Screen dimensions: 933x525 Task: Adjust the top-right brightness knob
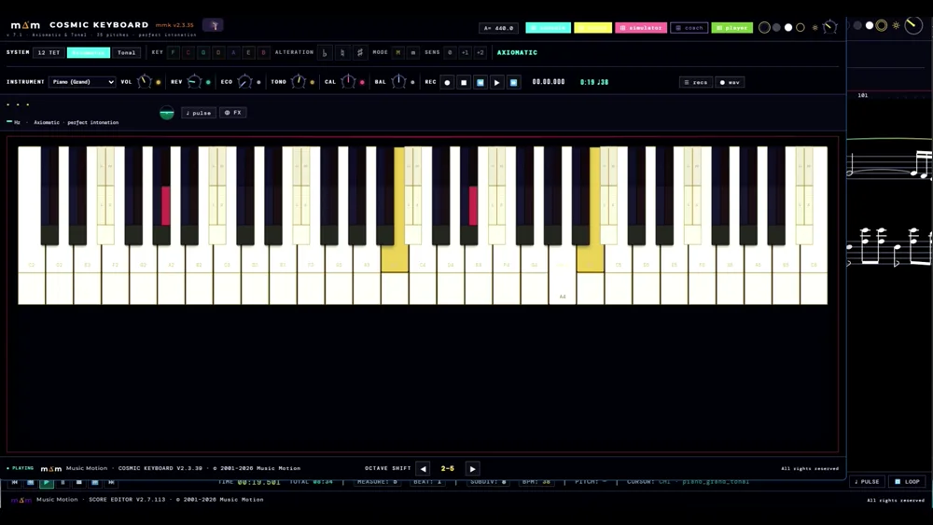coord(829,27)
